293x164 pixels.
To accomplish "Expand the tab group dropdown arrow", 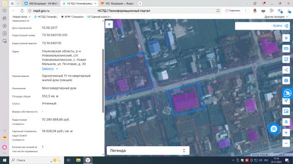I will click(18, 4).
